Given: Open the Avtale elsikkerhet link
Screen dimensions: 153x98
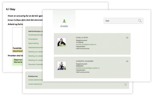Looking at the screenshot, I should tap(35, 84).
